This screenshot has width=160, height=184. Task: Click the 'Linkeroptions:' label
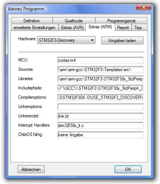point(31,107)
